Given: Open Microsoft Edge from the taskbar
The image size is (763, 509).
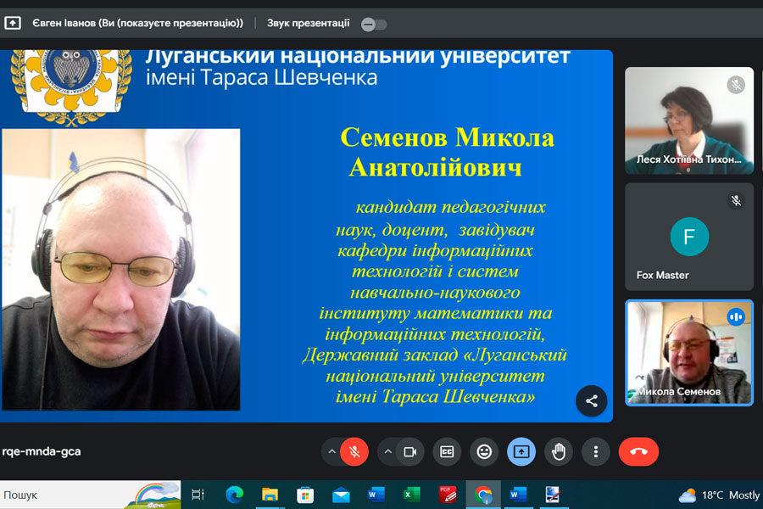Looking at the screenshot, I should tap(235, 495).
